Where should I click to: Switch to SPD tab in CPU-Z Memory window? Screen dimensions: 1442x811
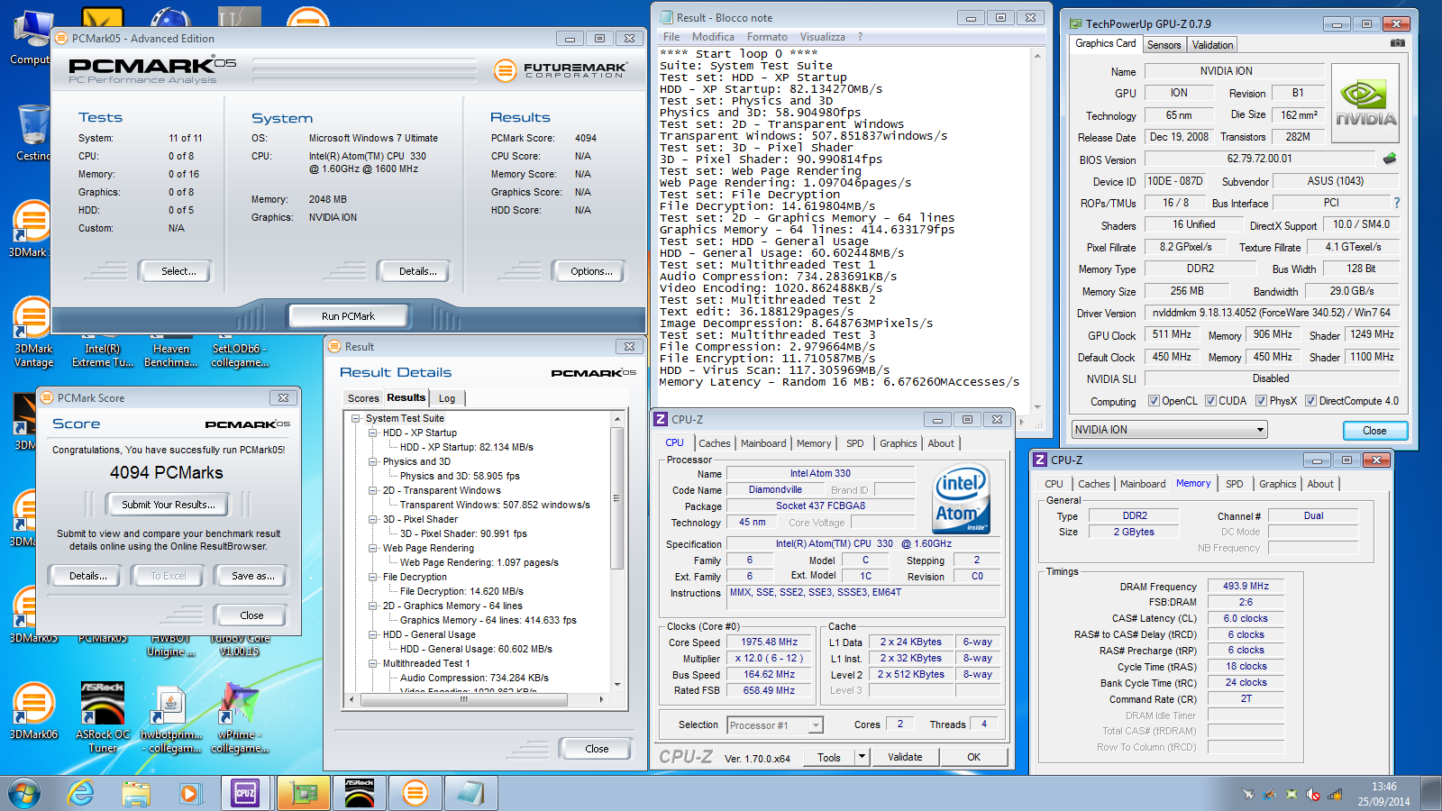click(1234, 484)
